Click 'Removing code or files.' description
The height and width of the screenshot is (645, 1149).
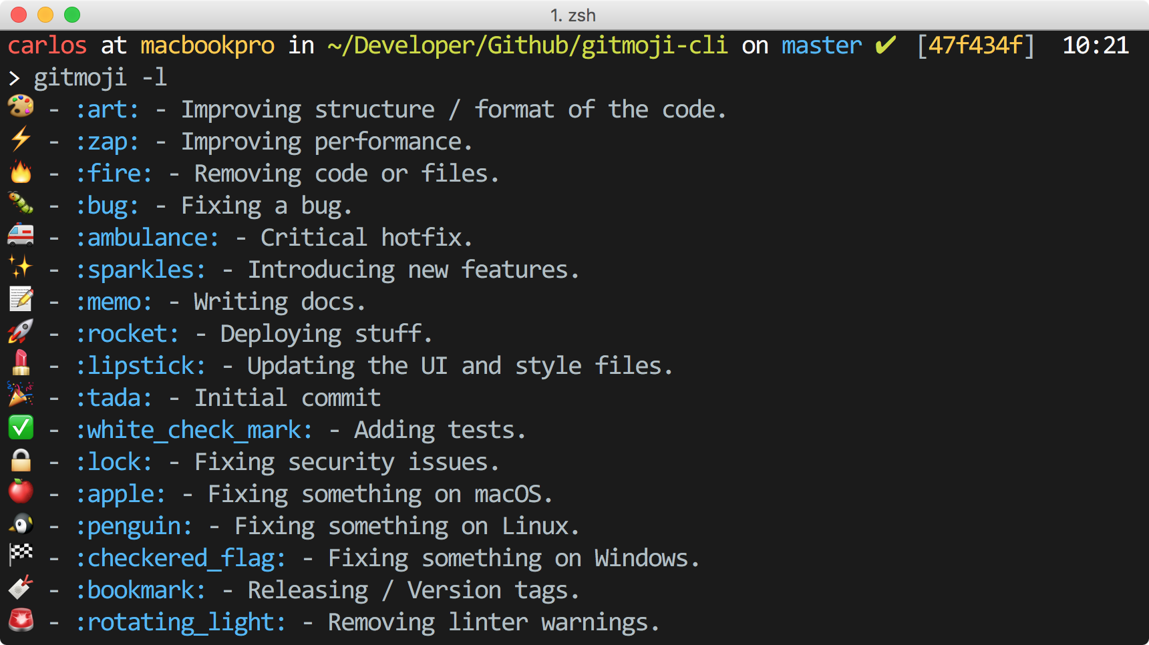coord(347,174)
